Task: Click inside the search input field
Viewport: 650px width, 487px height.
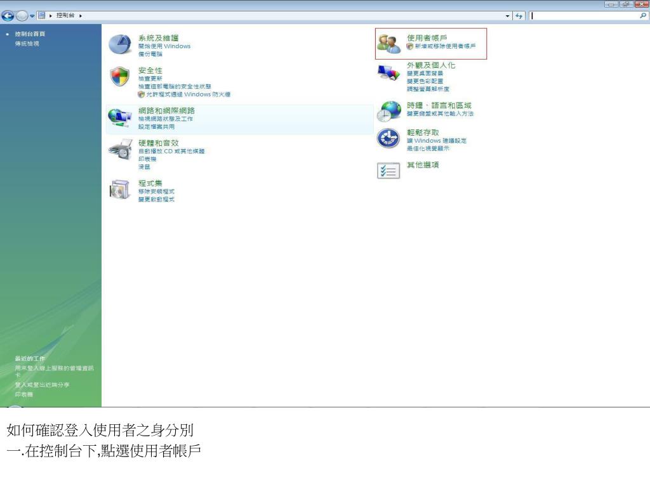Action: coord(584,16)
